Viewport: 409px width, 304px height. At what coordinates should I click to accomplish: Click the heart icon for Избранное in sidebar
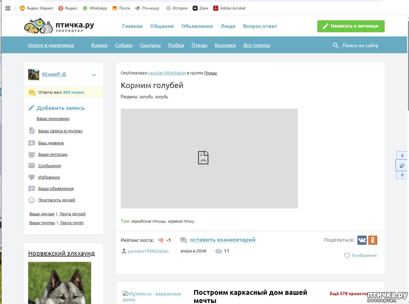pyautogui.click(x=32, y=177)
